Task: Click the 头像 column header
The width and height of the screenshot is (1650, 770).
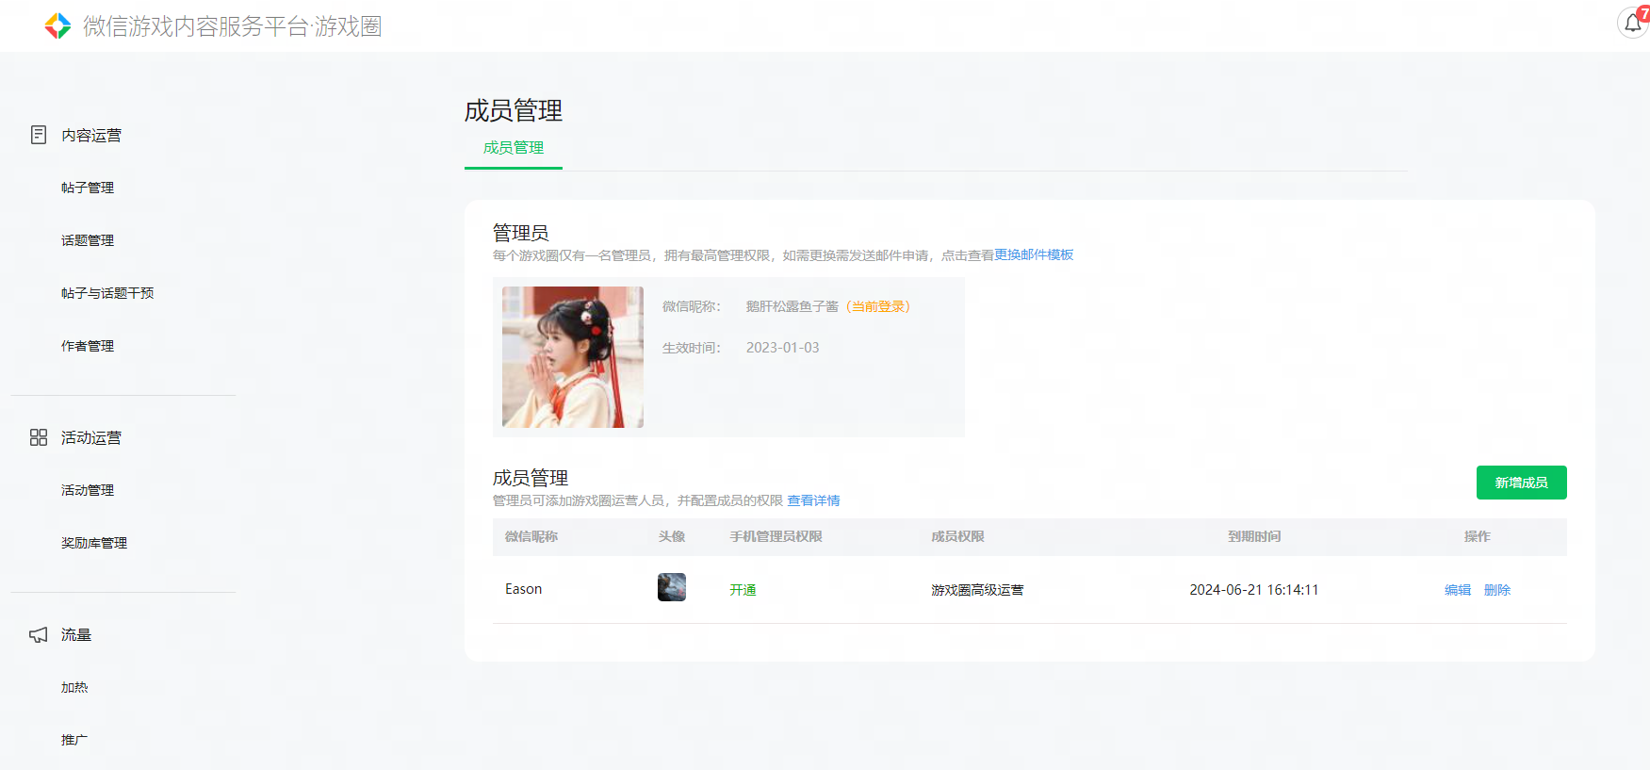Action: 672,536
